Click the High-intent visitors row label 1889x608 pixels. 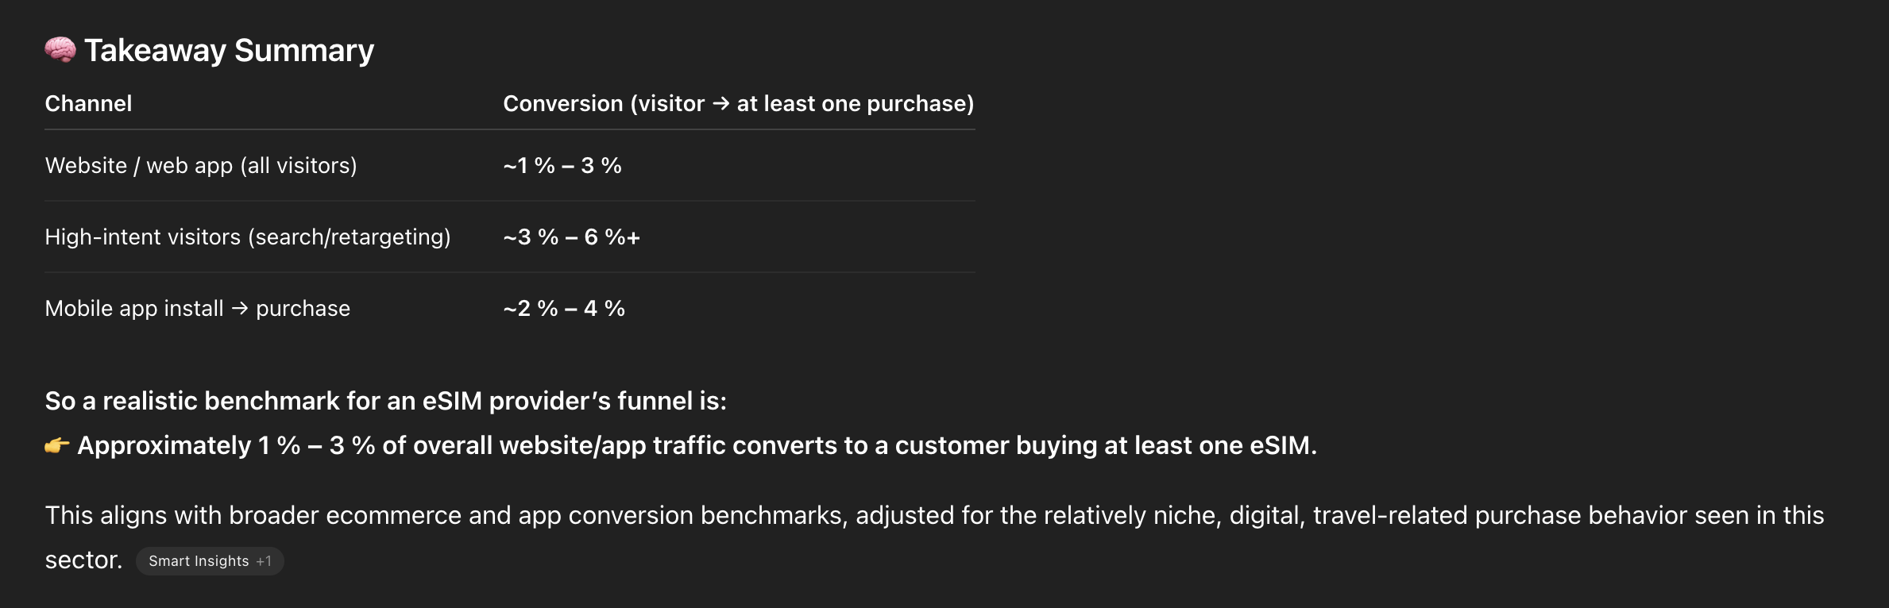248,237
